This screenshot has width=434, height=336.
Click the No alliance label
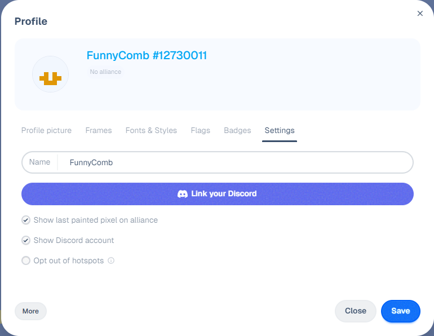[x=105, y=72]
